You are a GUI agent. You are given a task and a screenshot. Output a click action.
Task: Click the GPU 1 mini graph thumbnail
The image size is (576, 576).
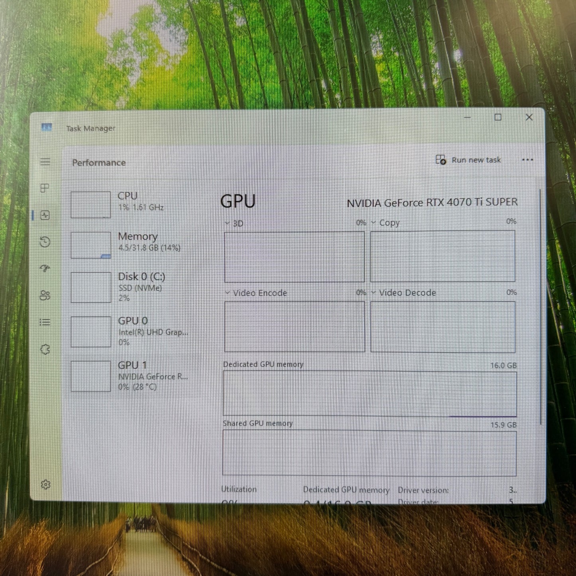click(x=91, y=376)
